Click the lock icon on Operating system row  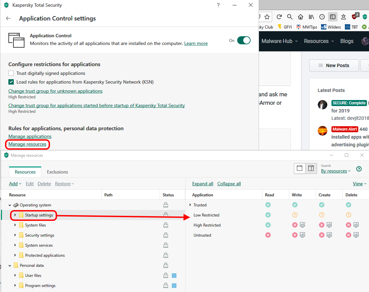(166, 205)
